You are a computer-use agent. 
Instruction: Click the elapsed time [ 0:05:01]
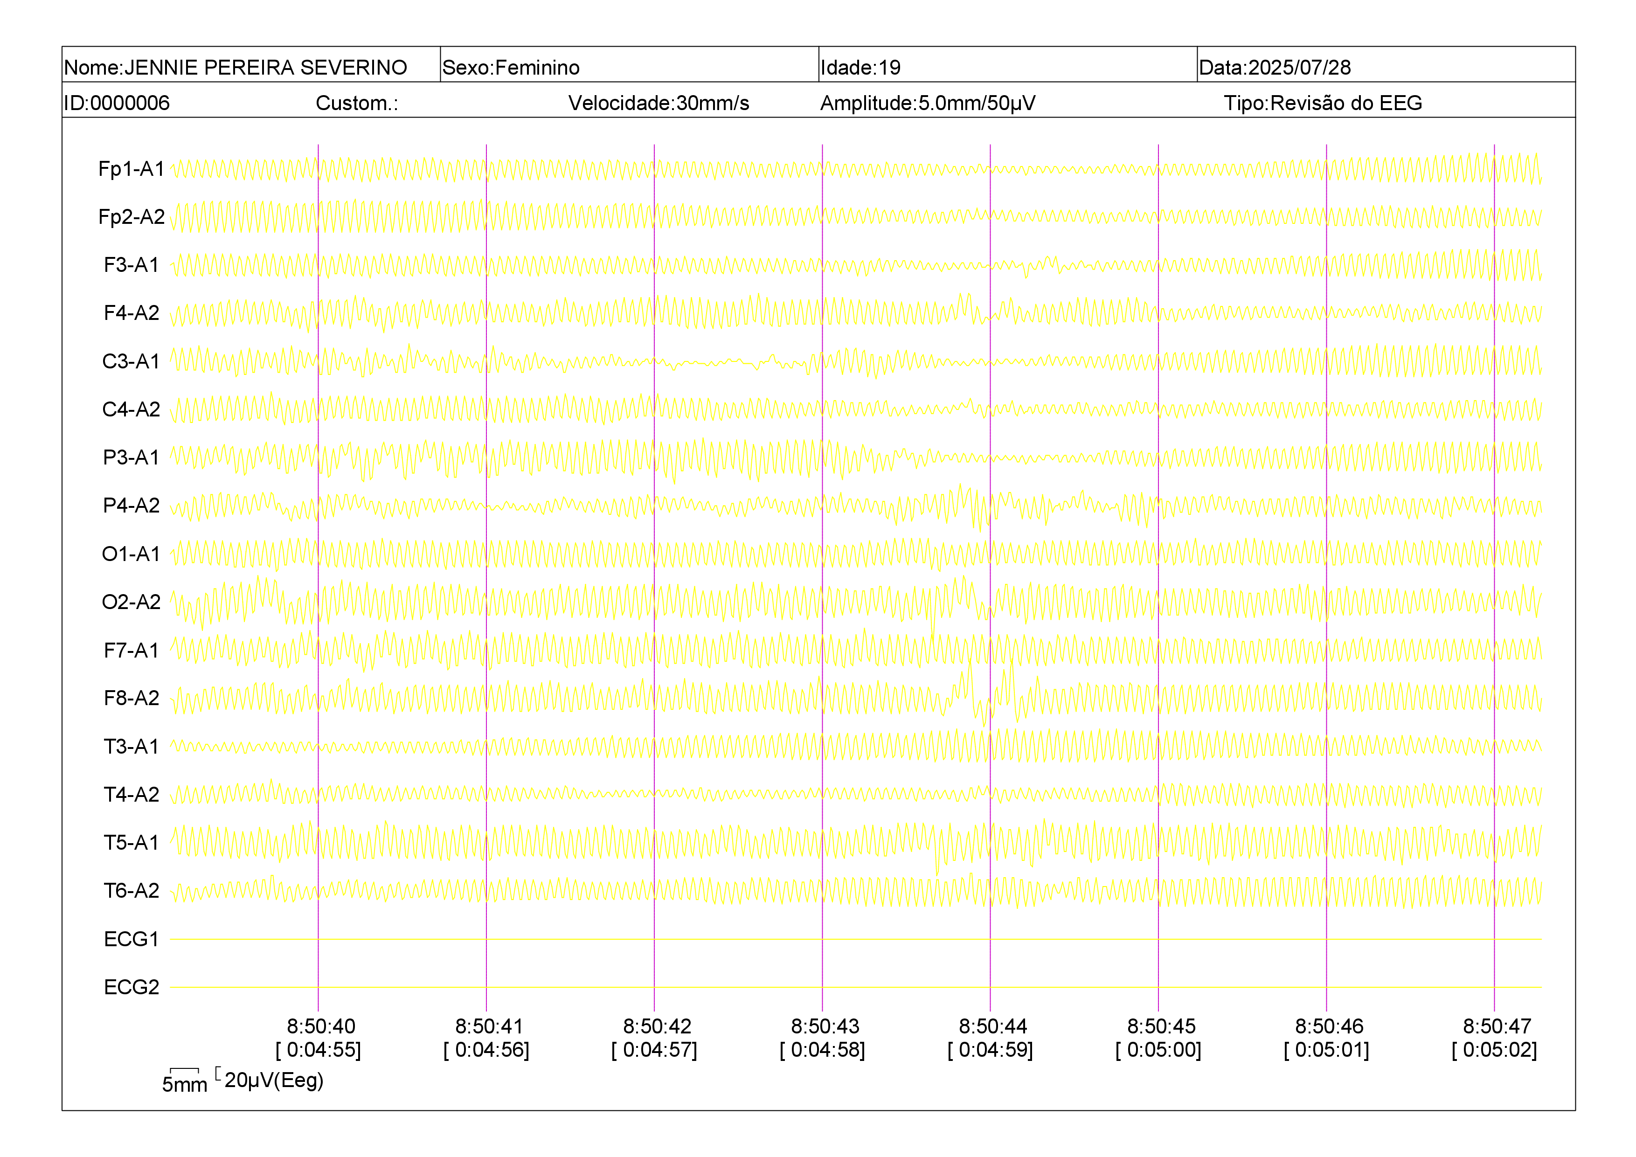1327,1050
